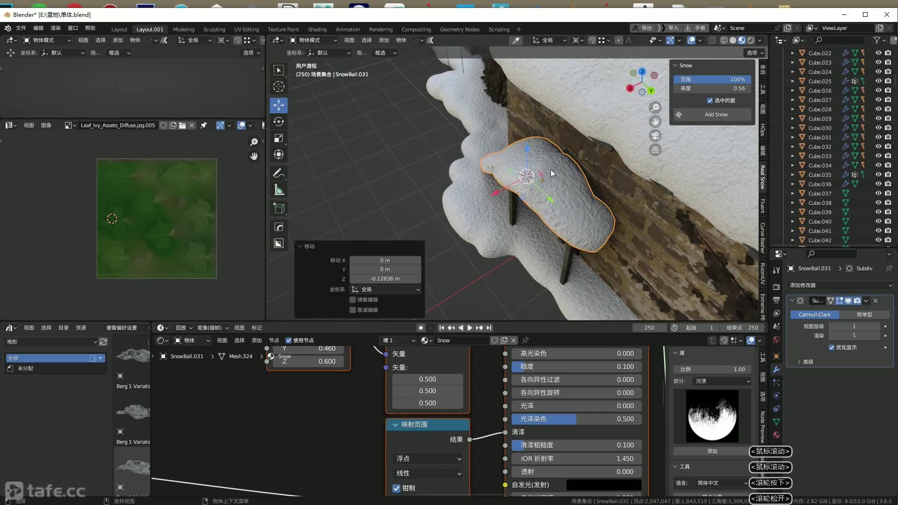Open the 浮点 data type dropdown
Viewport: 898px width, 505px height.
(x=428, y=459)
